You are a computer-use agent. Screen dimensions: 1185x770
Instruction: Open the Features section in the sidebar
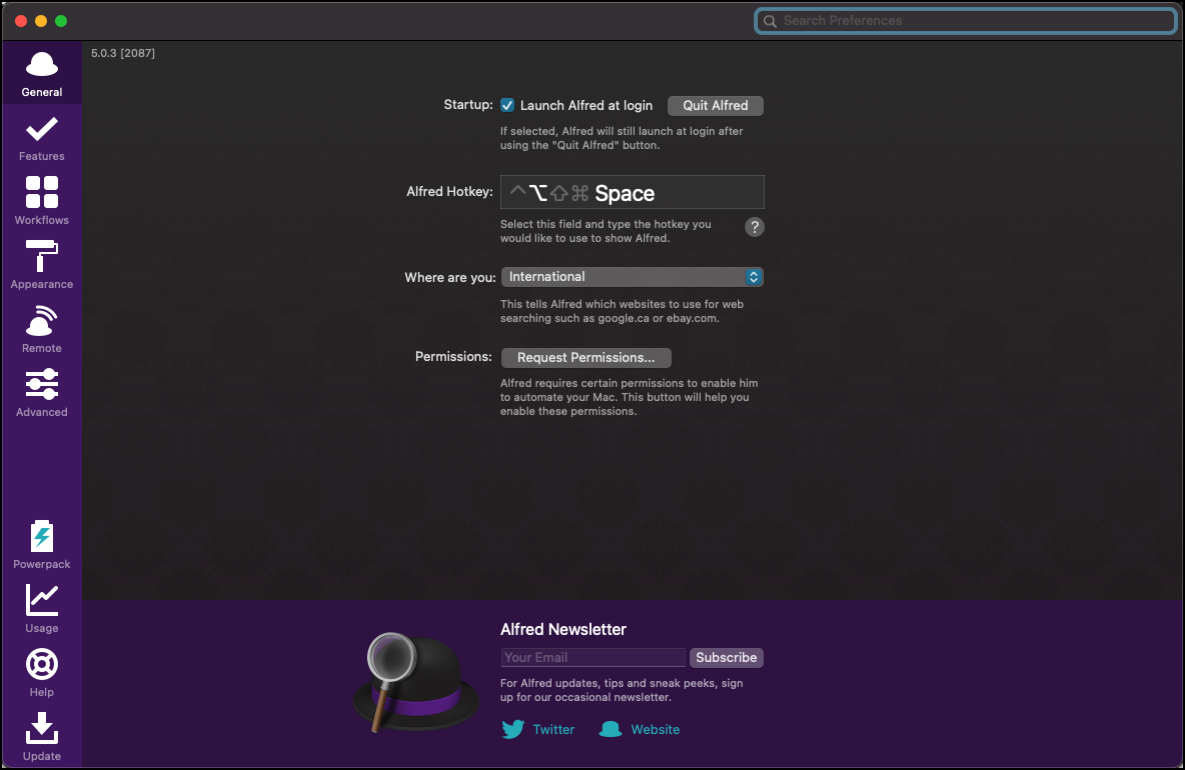(42, 138)
